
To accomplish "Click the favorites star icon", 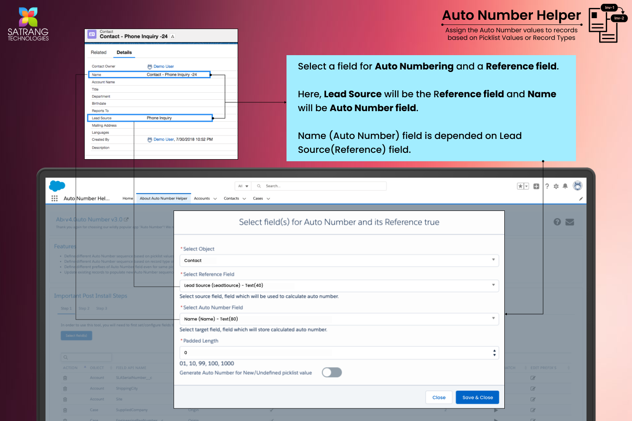I will pyautogui.click(x=520, y=186).
